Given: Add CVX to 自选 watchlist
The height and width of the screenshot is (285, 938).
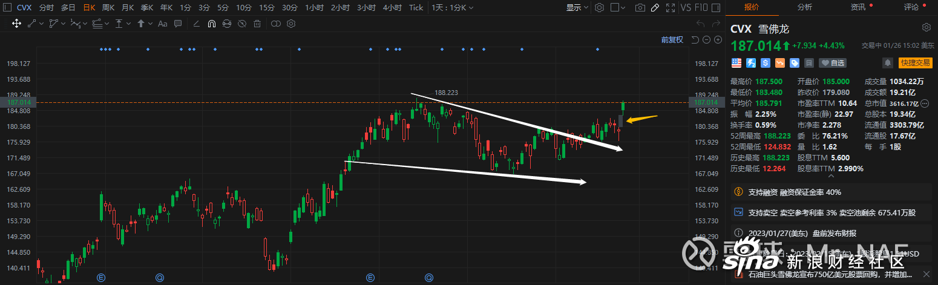Looking at the screenshot, I should click(833, 62).
